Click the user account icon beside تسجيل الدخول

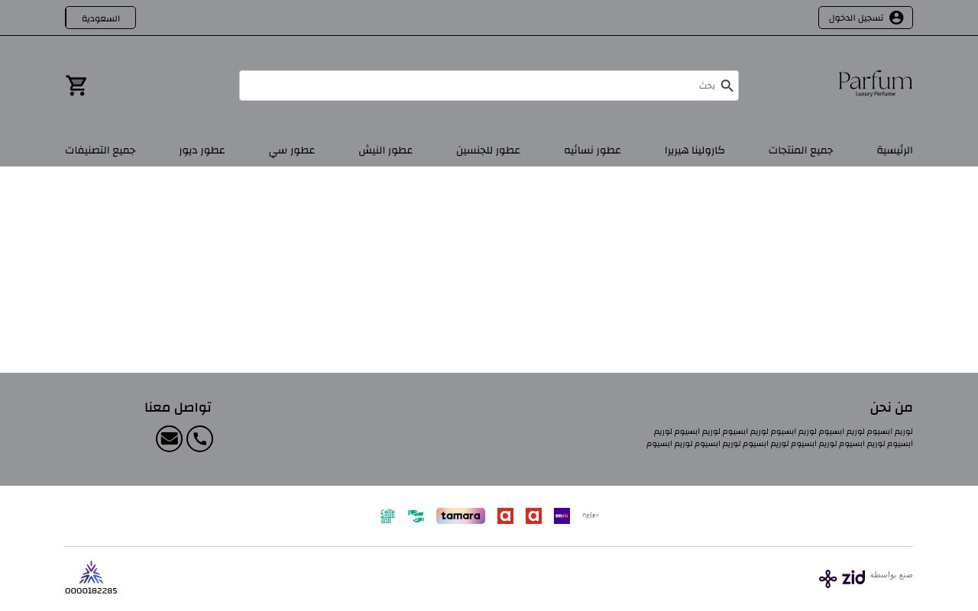[896, 18]
